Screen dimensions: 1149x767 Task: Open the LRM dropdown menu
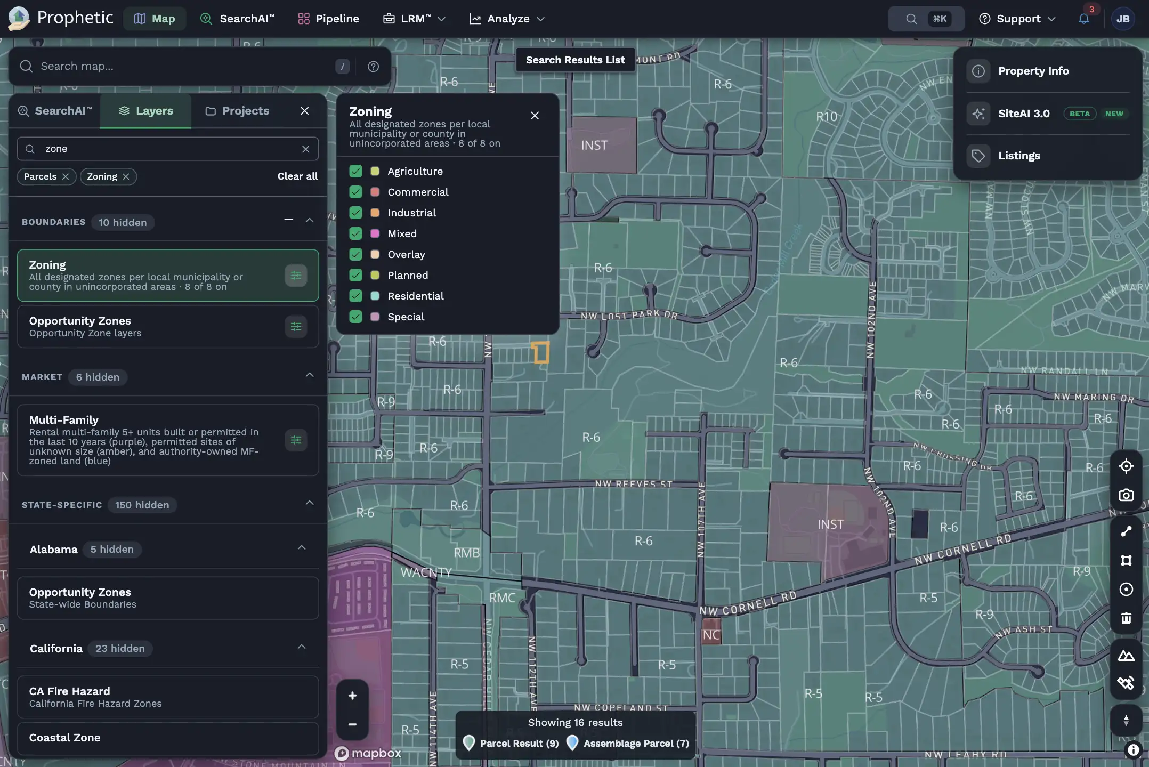tap(414, 19)
